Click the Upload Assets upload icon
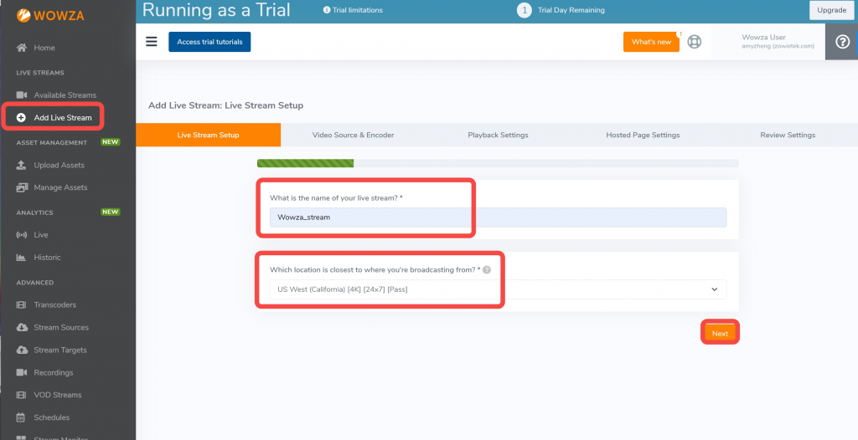This screenshot has width=858, height=440. (x=21, y=165)
